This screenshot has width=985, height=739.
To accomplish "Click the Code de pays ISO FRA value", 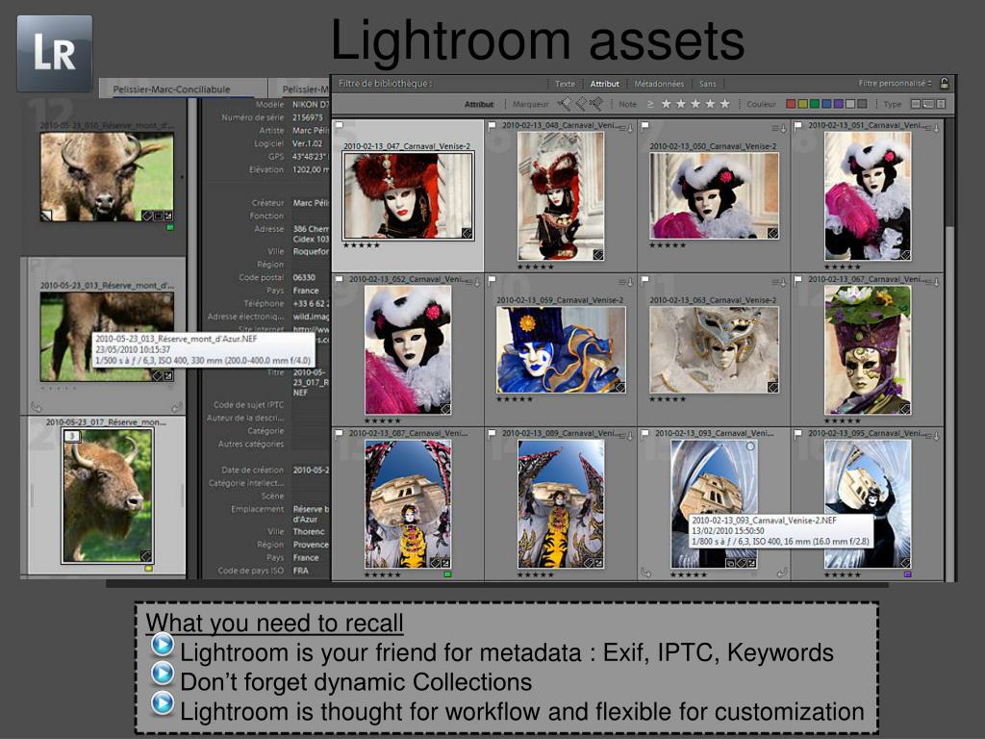I will click(x=301, y=571).
